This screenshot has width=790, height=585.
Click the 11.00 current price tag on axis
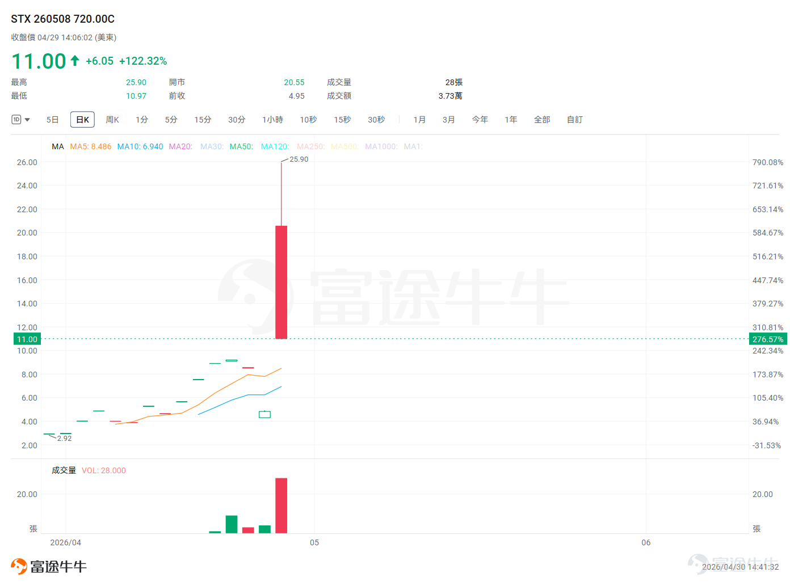click(27, 339)
